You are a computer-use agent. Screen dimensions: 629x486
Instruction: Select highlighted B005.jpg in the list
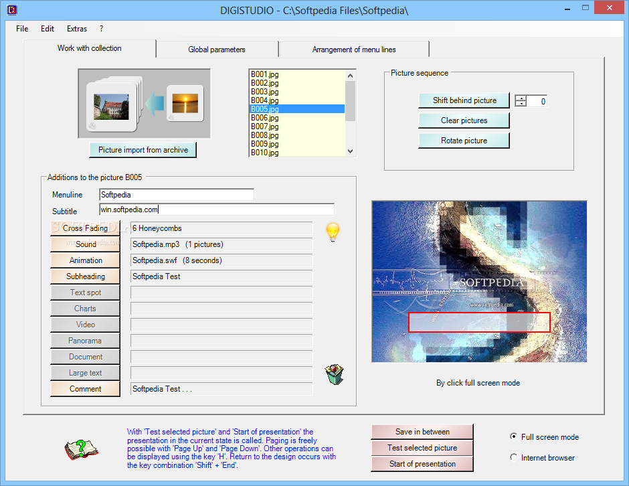[297, 109]
